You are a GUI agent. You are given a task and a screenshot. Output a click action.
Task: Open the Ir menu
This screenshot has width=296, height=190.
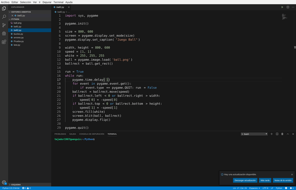point(40,2)
